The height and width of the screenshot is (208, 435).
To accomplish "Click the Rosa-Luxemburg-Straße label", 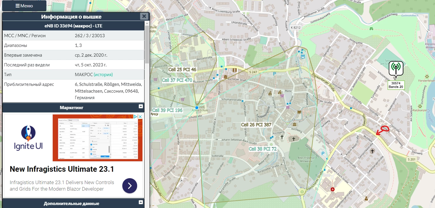I will pyautogui.click(x=225, y=10).
